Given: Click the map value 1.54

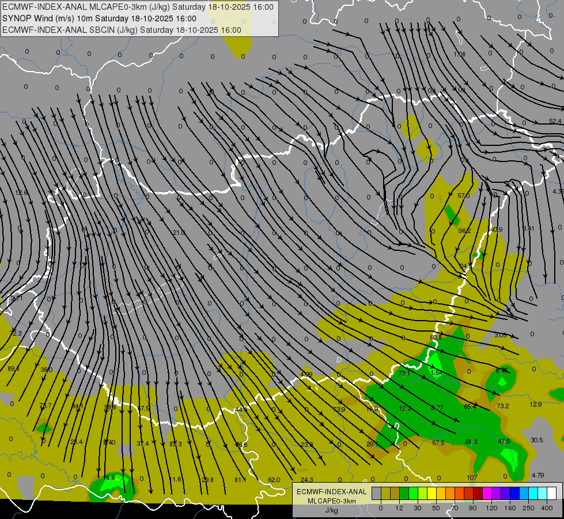Looking at the screenshot, I should [436, 373].
